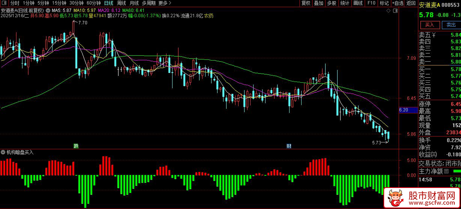Click the 财 marker on the timeline
Image resolution: width=461 pixels, height=209 pixels.
(289, 146)
